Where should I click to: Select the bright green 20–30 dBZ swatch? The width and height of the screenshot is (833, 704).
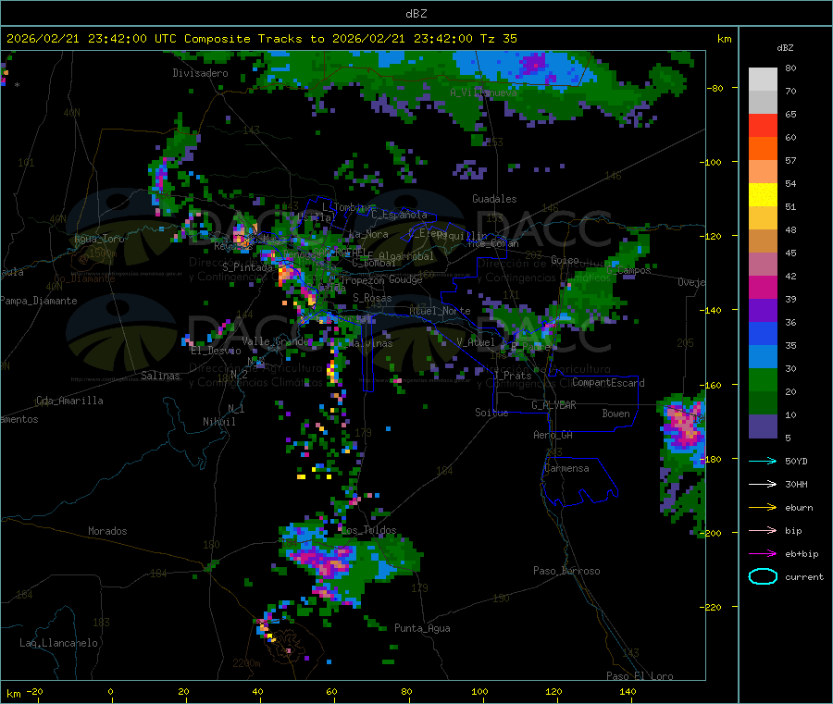pyautogui.click(x=763, y=379)
